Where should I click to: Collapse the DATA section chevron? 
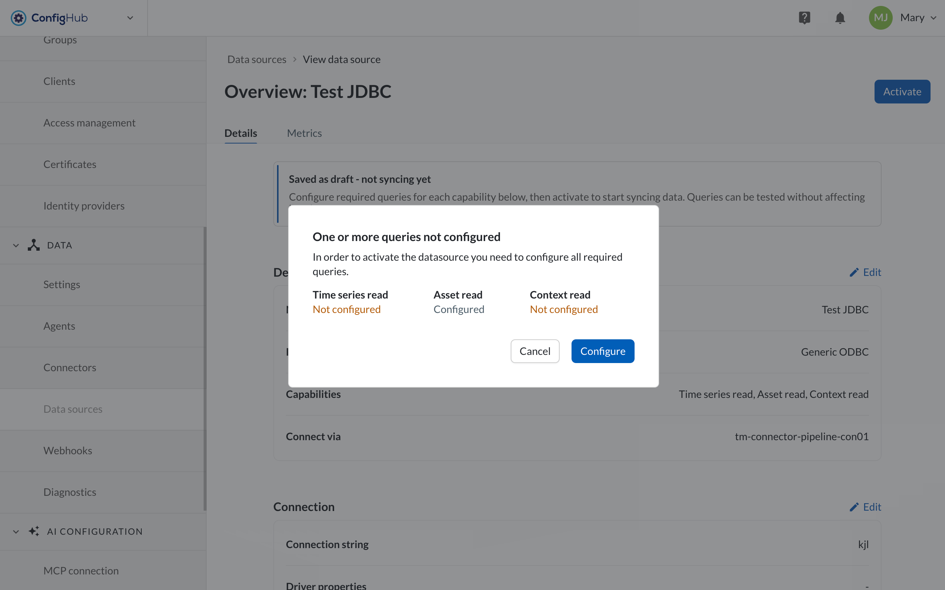click(x=16, y=245)
